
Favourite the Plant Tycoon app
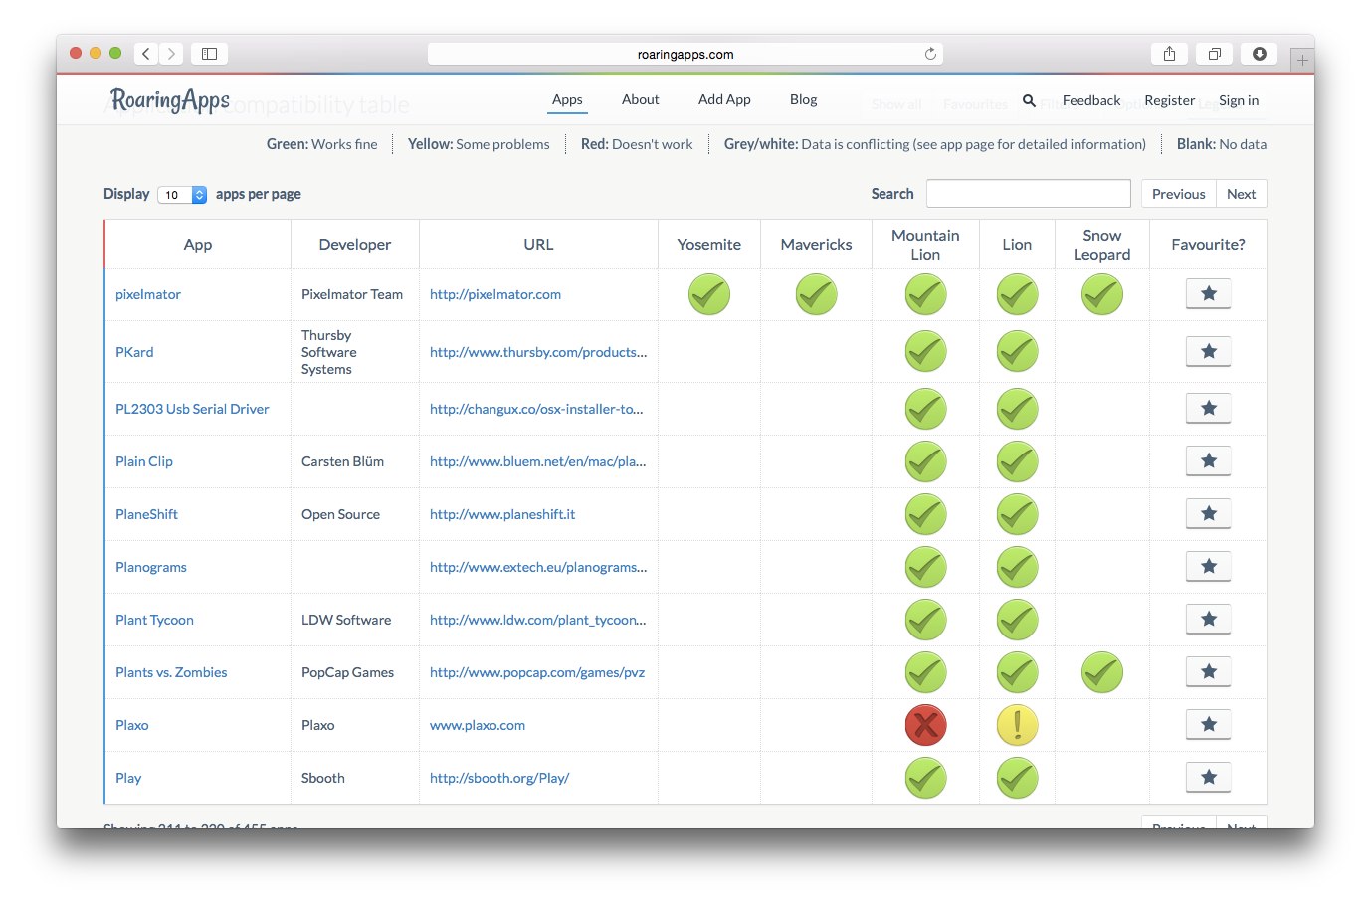point(1209,620)
